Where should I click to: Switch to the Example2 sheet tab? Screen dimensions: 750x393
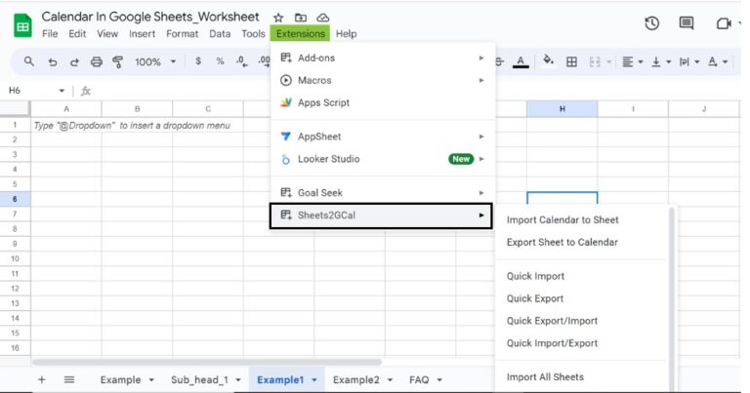(x=356, y=380)
